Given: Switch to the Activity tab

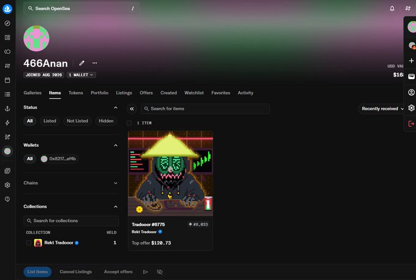Looking at the screenshot, I should pyautogui.click(x=245, y=93).
